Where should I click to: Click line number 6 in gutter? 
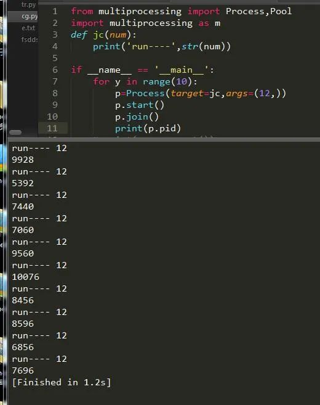click(55, 70)
